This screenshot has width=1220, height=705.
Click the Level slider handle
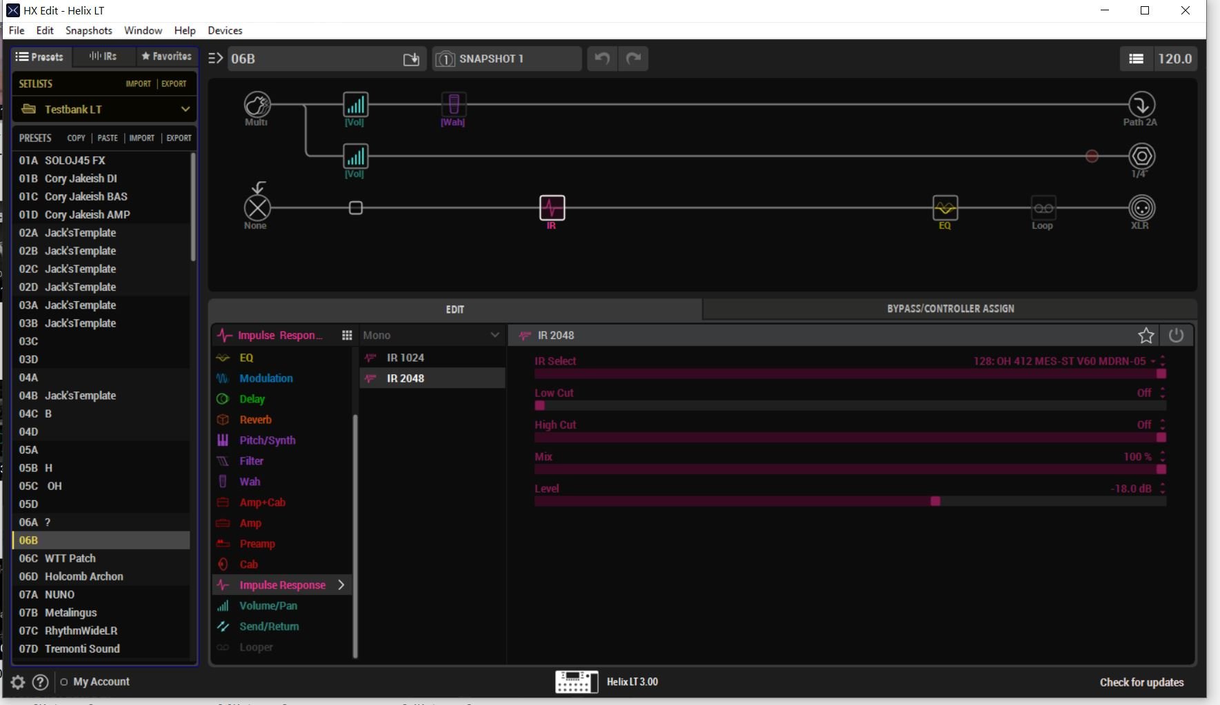(935, 502)
